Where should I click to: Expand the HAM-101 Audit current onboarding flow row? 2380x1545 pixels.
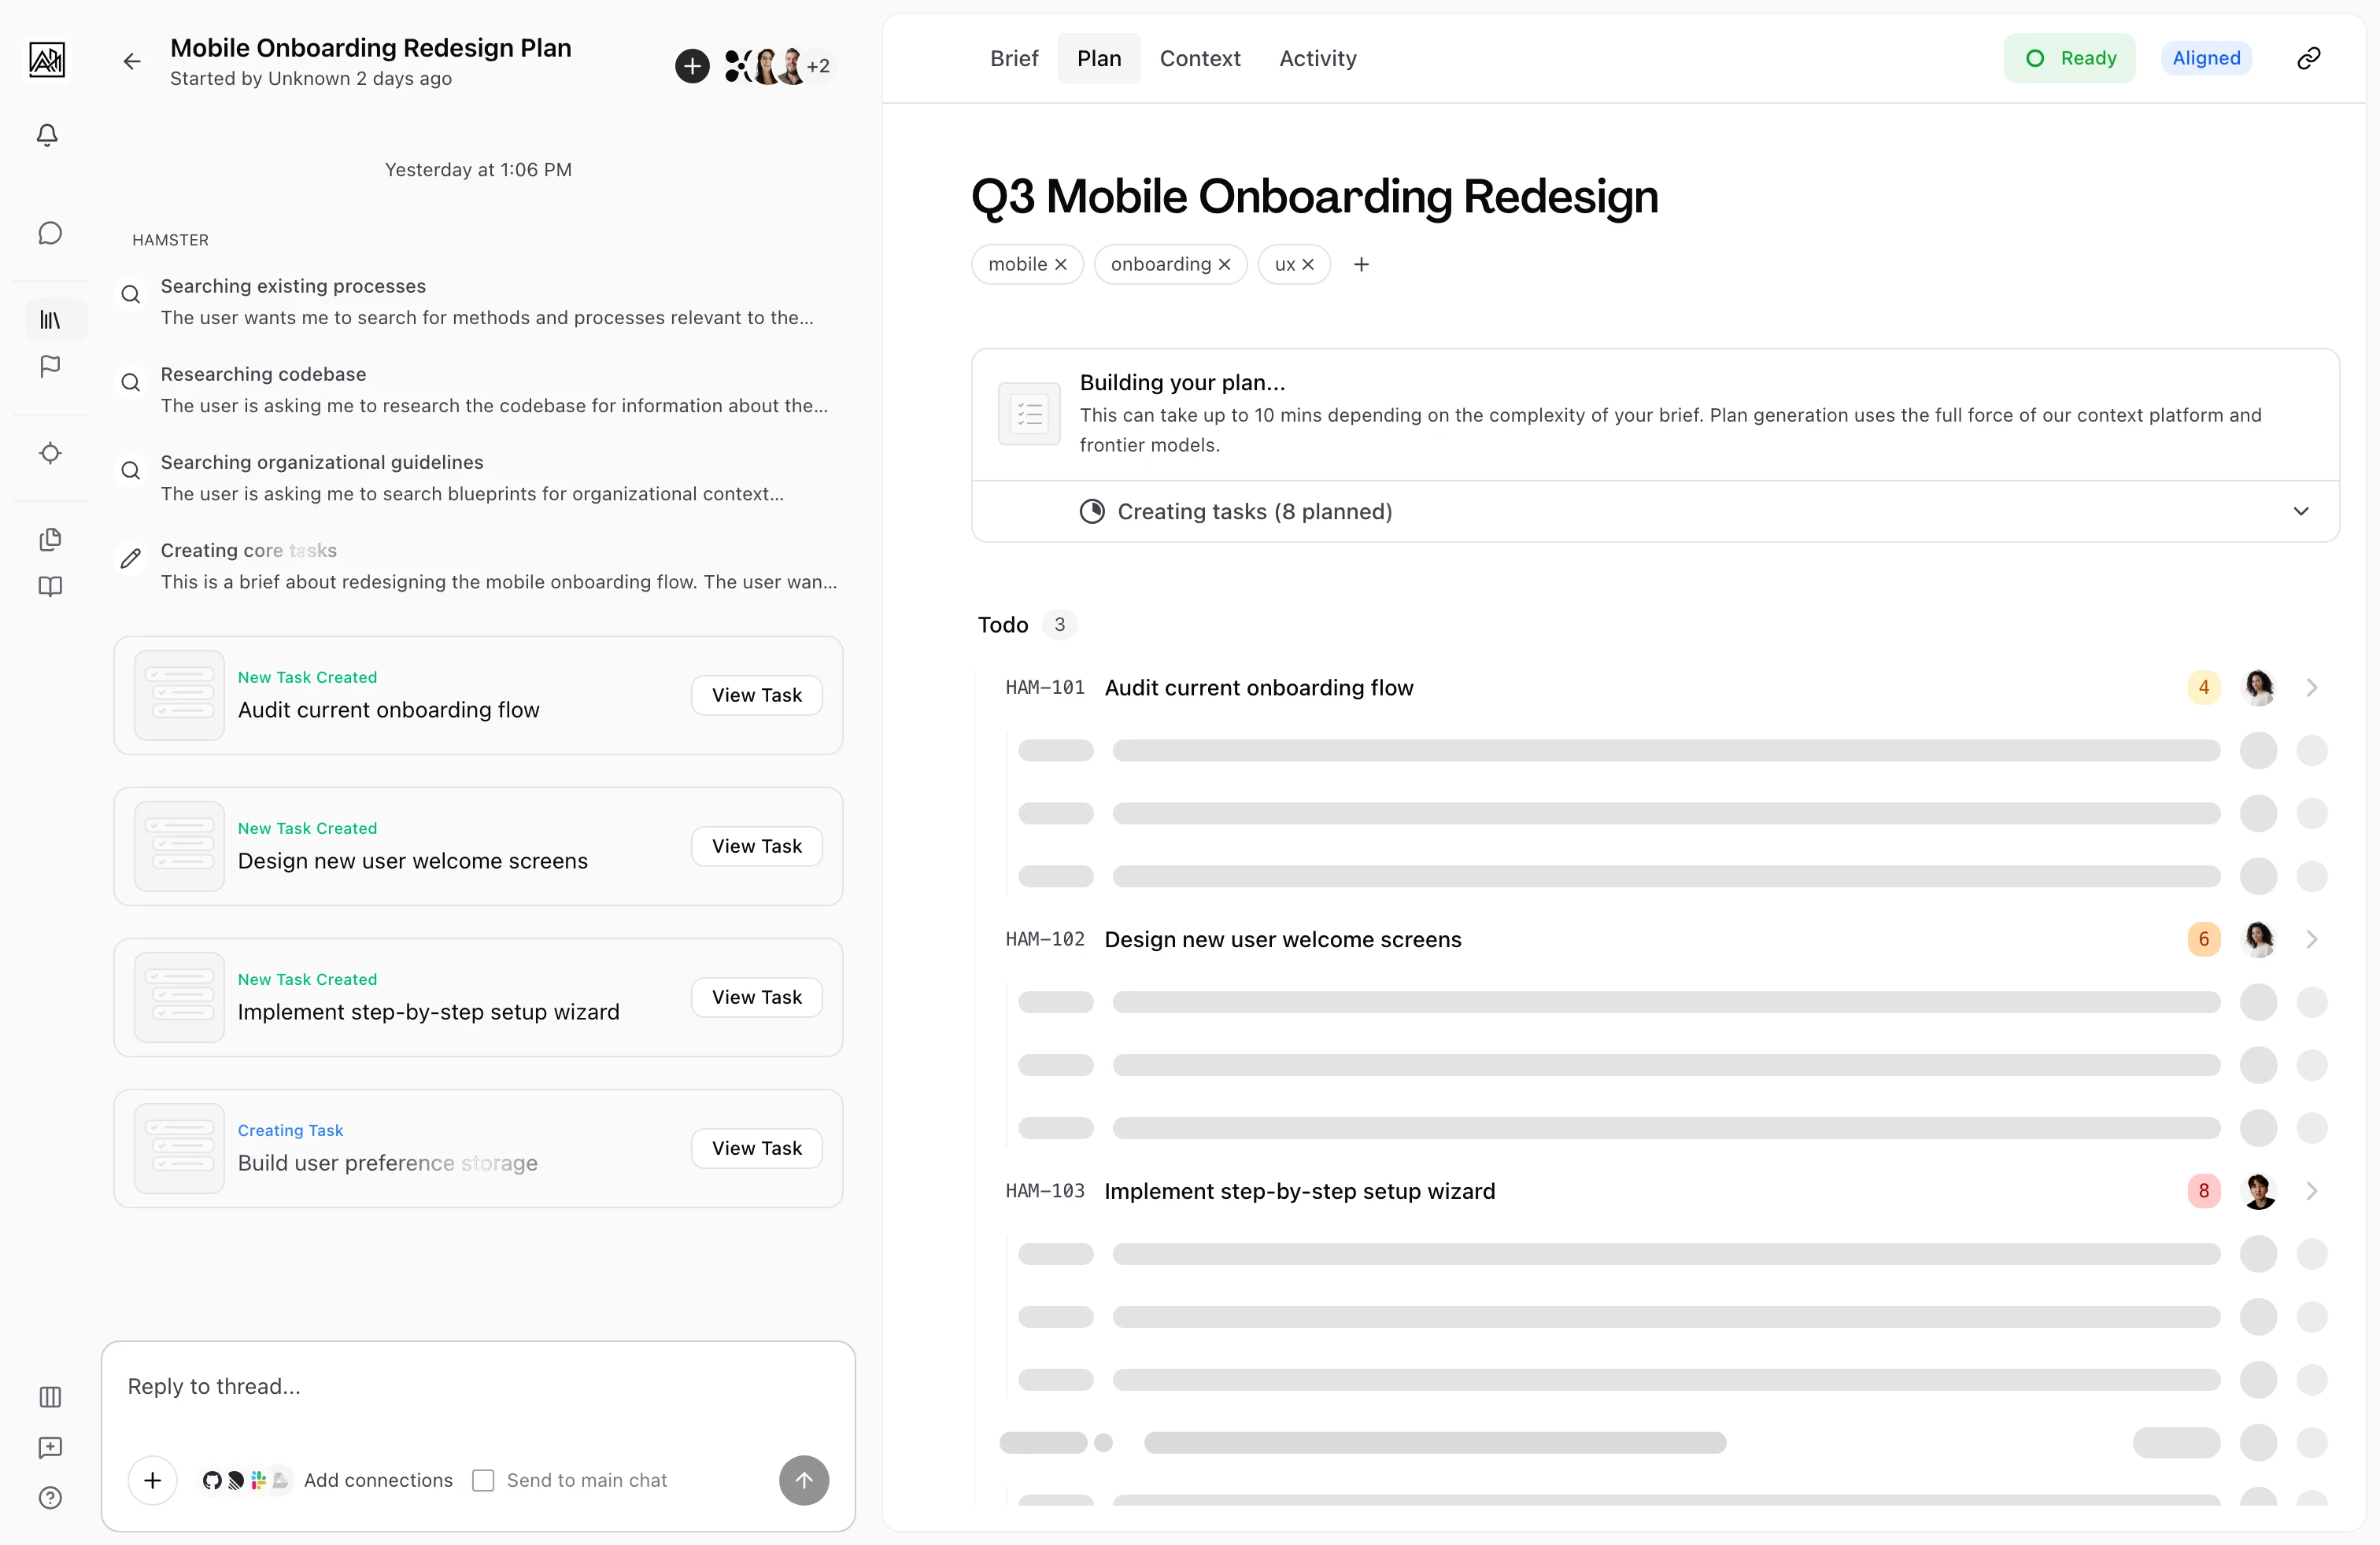pos(2312,687)
